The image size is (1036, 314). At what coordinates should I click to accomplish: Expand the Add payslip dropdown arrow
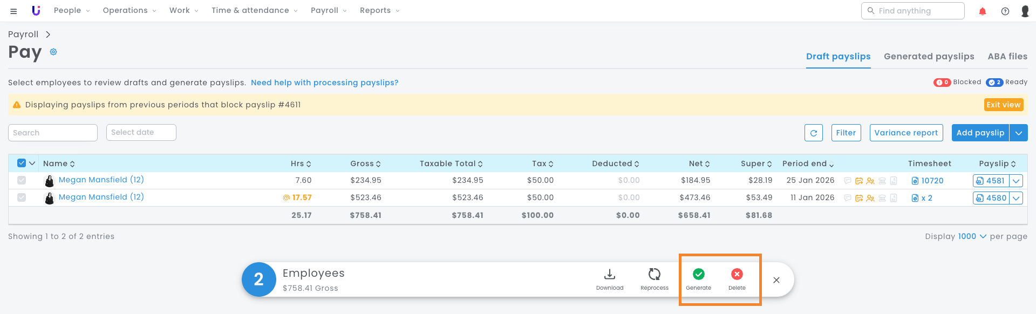point(1018,133)
